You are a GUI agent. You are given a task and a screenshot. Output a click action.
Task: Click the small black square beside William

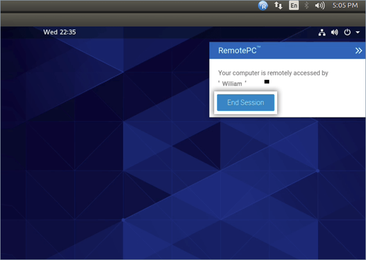pyautogui.click(x=267, y=82)
